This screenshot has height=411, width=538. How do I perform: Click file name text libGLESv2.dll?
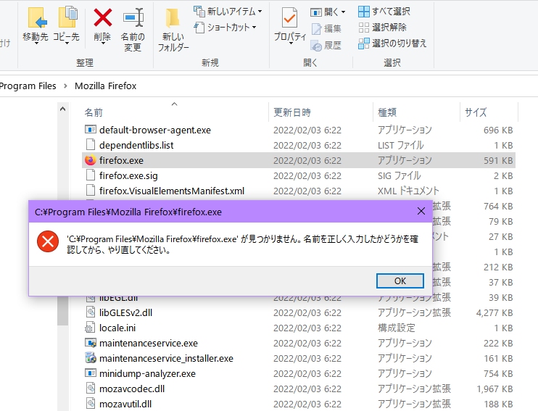125,312
